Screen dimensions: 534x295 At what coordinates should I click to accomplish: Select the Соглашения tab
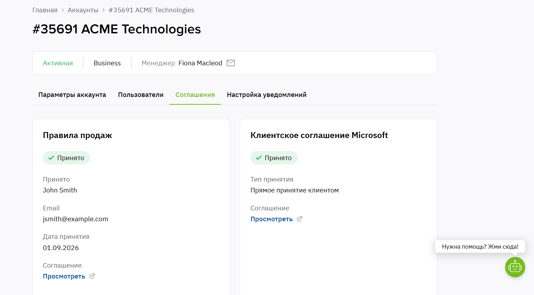click(195, 95)
